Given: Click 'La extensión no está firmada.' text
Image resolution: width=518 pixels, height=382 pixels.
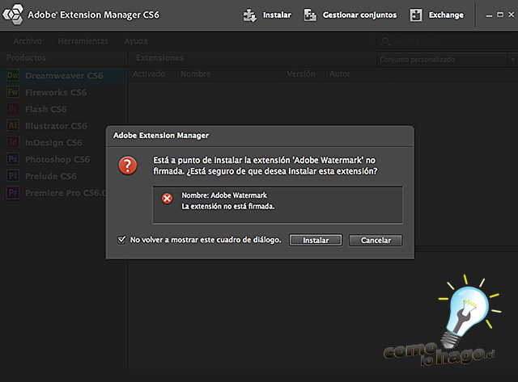Looking at the screenshot, I should tap(228, 206).
